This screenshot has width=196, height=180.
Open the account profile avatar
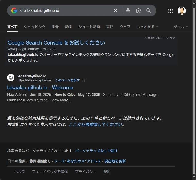[x=182, y=11]
